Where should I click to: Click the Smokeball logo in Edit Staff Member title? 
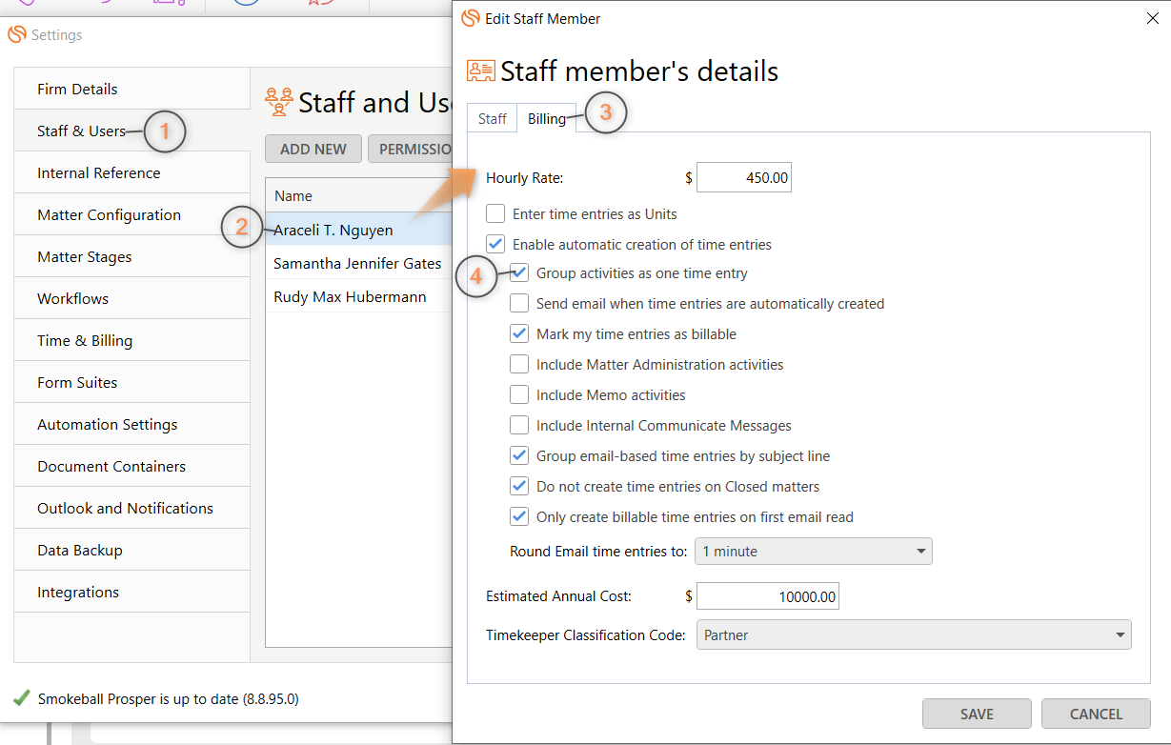pyautogui.click(x=470, y=18)
